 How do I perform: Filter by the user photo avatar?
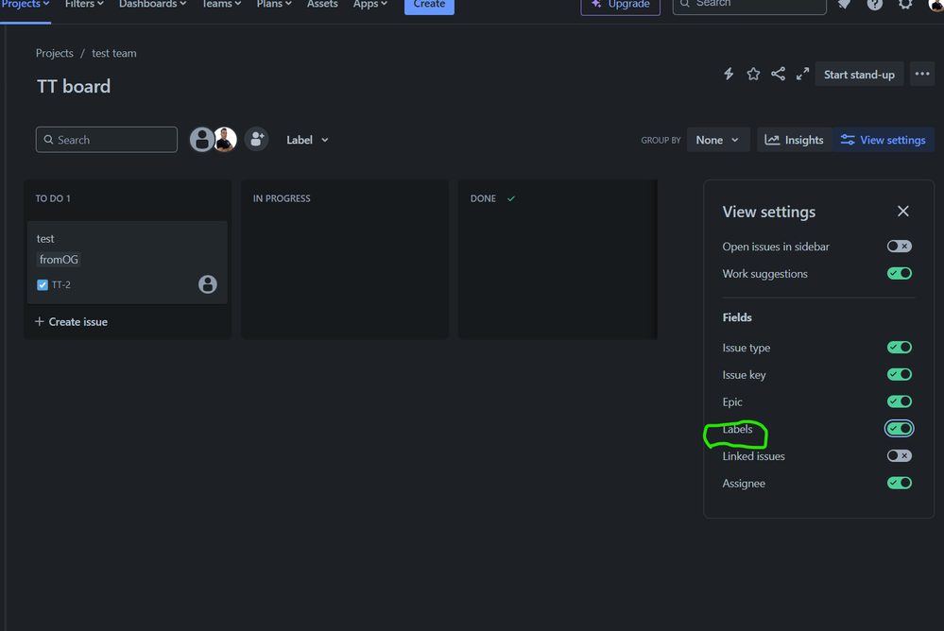coord(226,140)
